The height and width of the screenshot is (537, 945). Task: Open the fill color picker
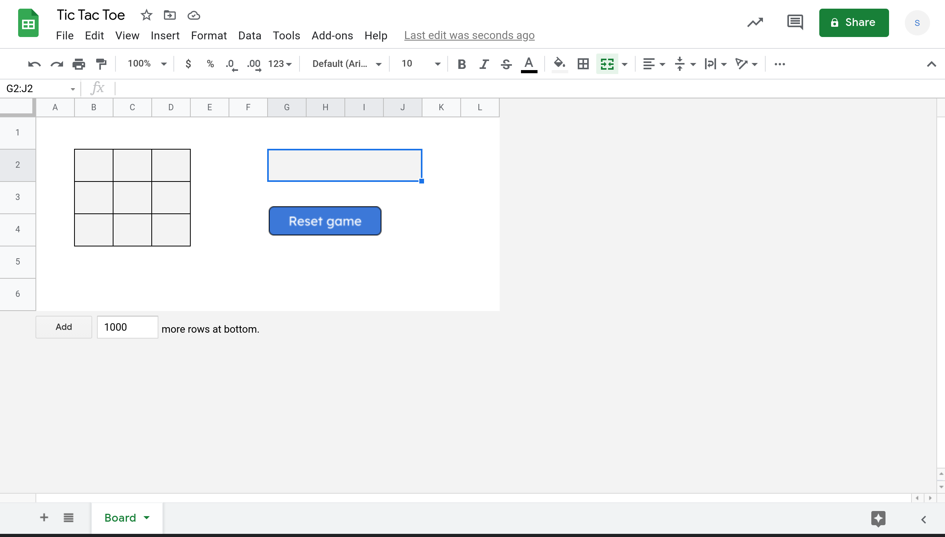point(560,64)
